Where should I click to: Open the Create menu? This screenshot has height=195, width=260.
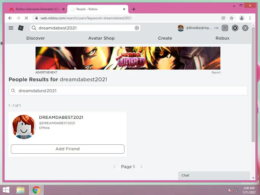[x=165, y=38]
